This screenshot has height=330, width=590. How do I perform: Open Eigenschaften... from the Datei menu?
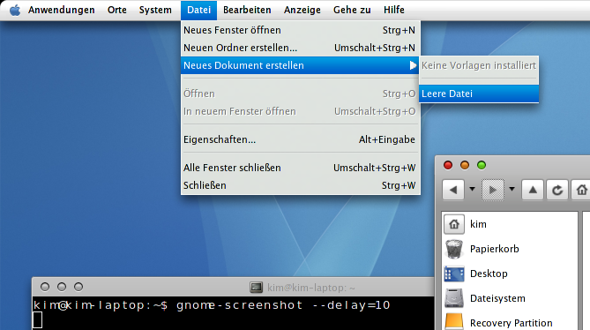[300, 139]
